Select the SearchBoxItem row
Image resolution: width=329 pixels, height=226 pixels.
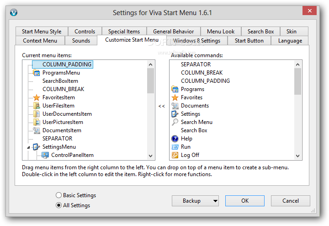click(60, 81)
